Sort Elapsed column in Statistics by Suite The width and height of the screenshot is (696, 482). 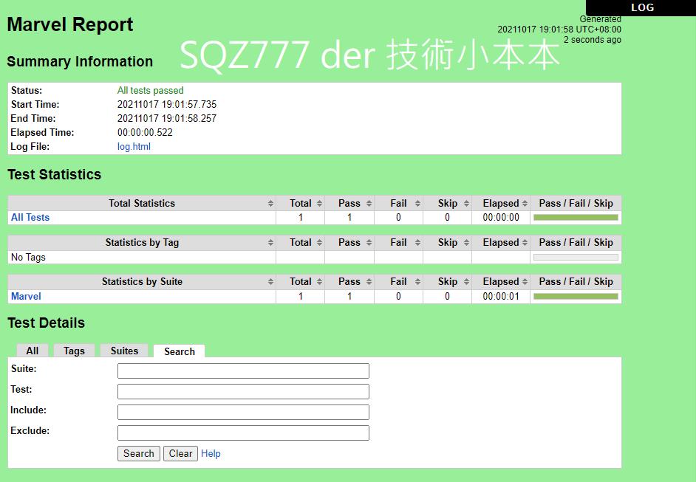click(525, 281)
